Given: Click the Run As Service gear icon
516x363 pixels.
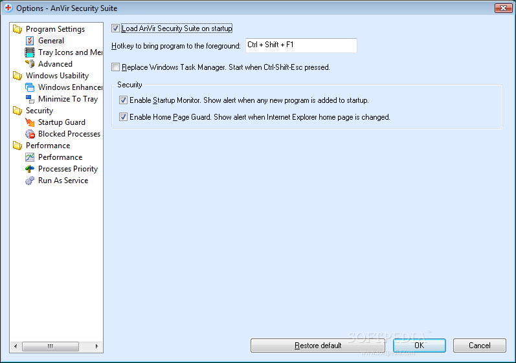Looking at the screenshot, I should pyautogui.click(x=30, y=181).
